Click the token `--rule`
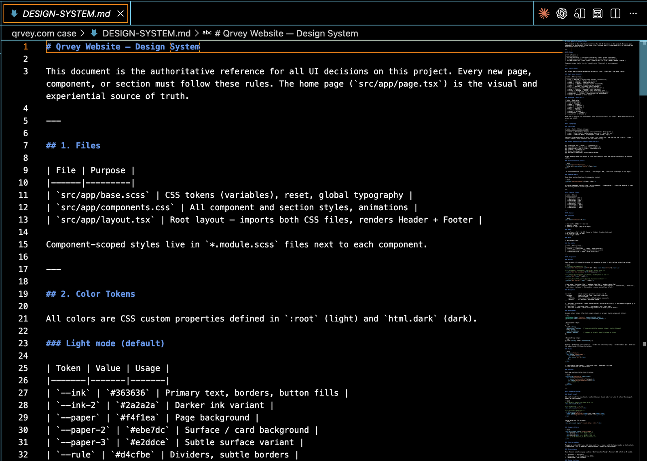This screenshot has width=647, height=461. [76, 455]
